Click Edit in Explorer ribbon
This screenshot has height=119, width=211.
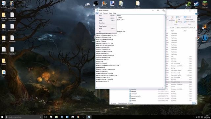(x=178, y=19)
